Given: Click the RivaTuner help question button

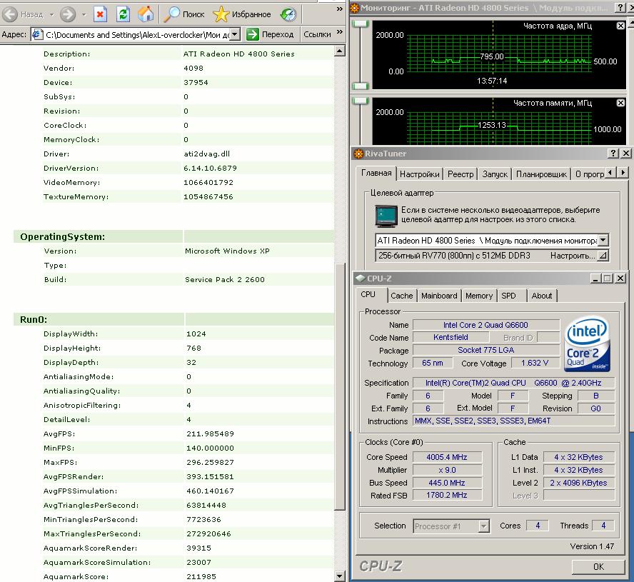Looking at the screenshot, I should (613, 154).
